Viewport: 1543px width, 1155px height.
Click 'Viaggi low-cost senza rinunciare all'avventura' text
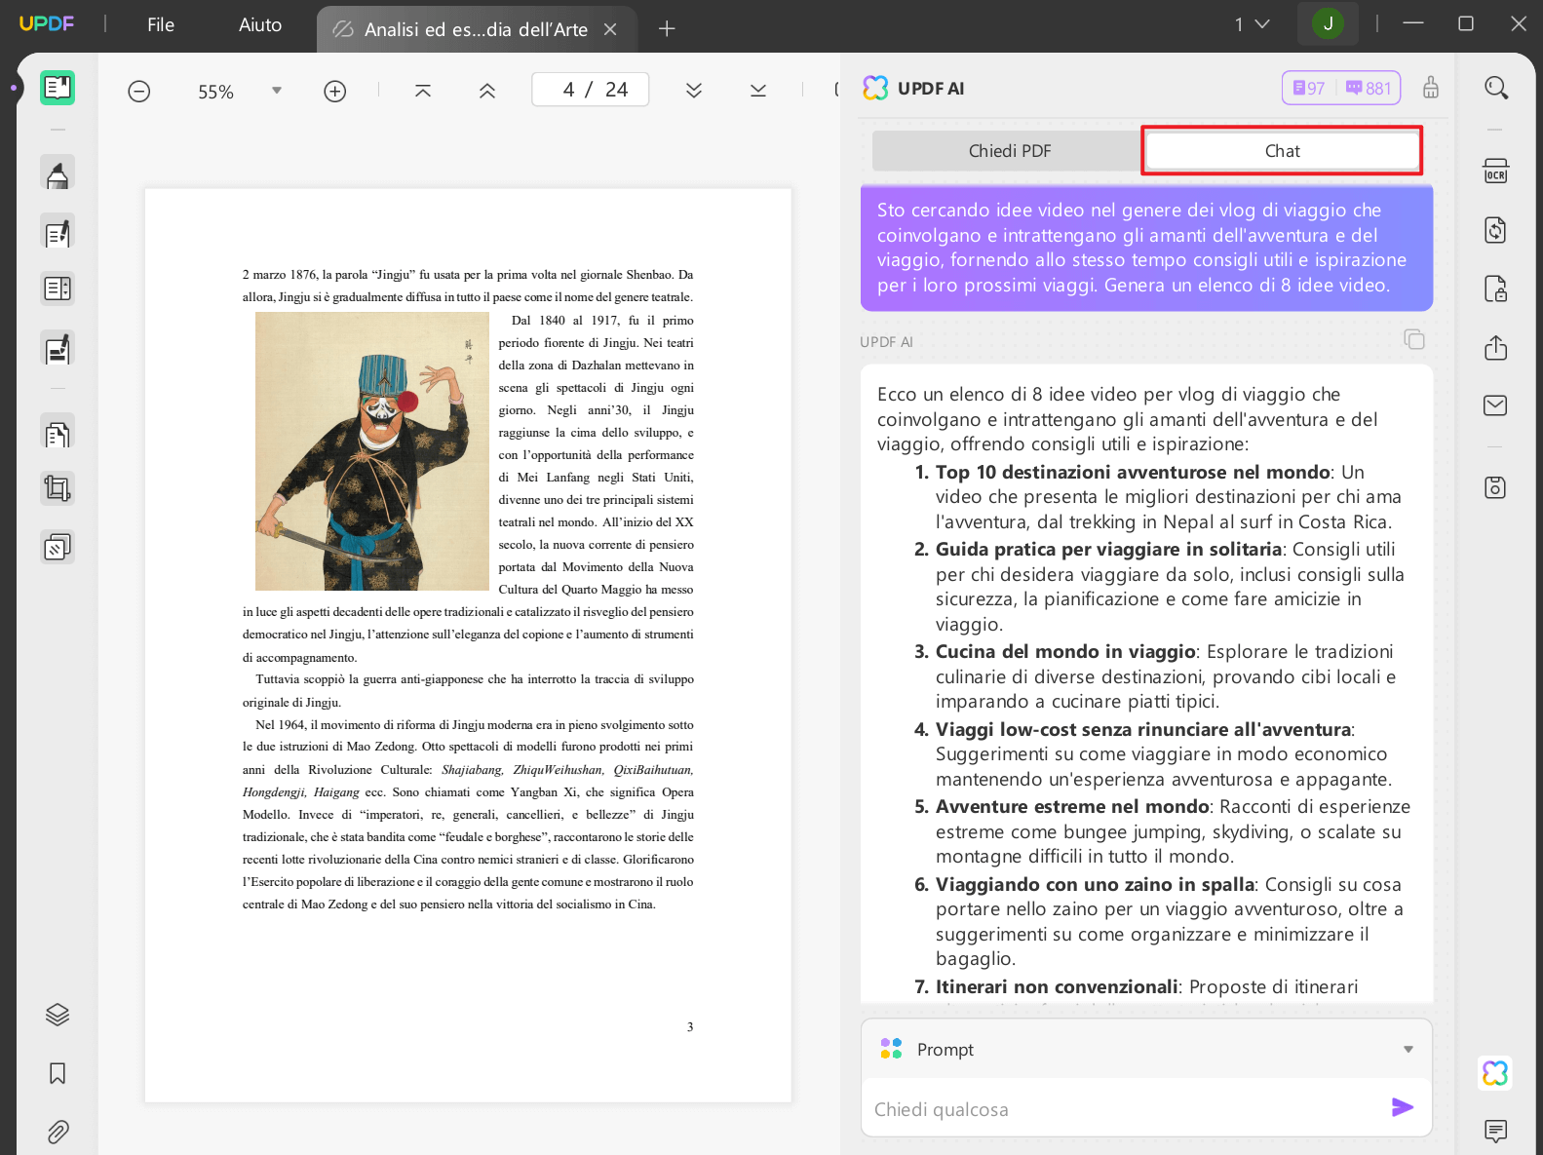click(x=1143, y=729)
